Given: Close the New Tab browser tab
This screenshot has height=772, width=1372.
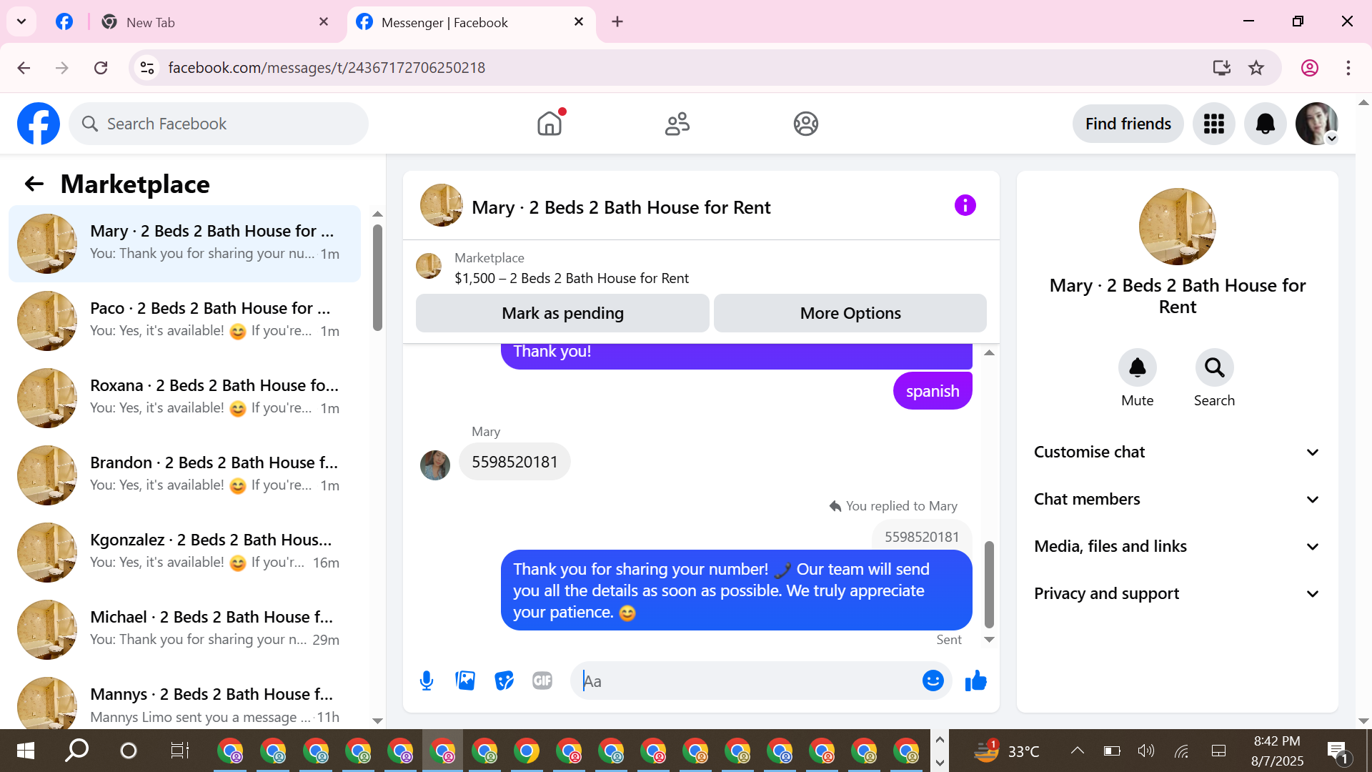Looking at the screenshot, I should pos(324,22).
